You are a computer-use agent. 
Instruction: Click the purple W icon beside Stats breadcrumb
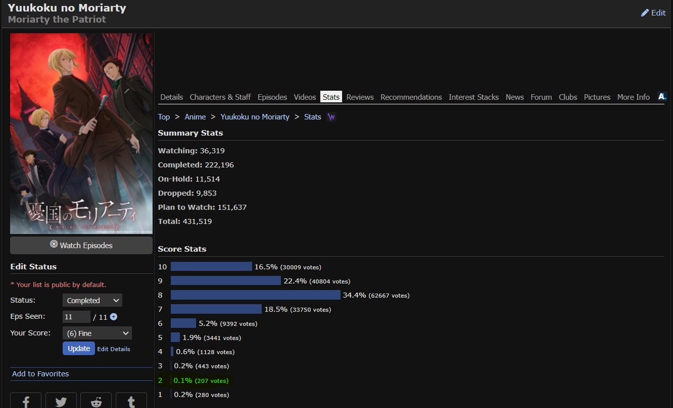tap(331, 117)
